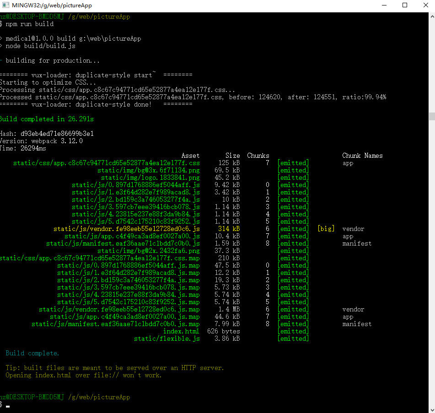Click the 'Chunk Names' column header
The width and height of the screenshot is (435, 413).
(362, 156)
